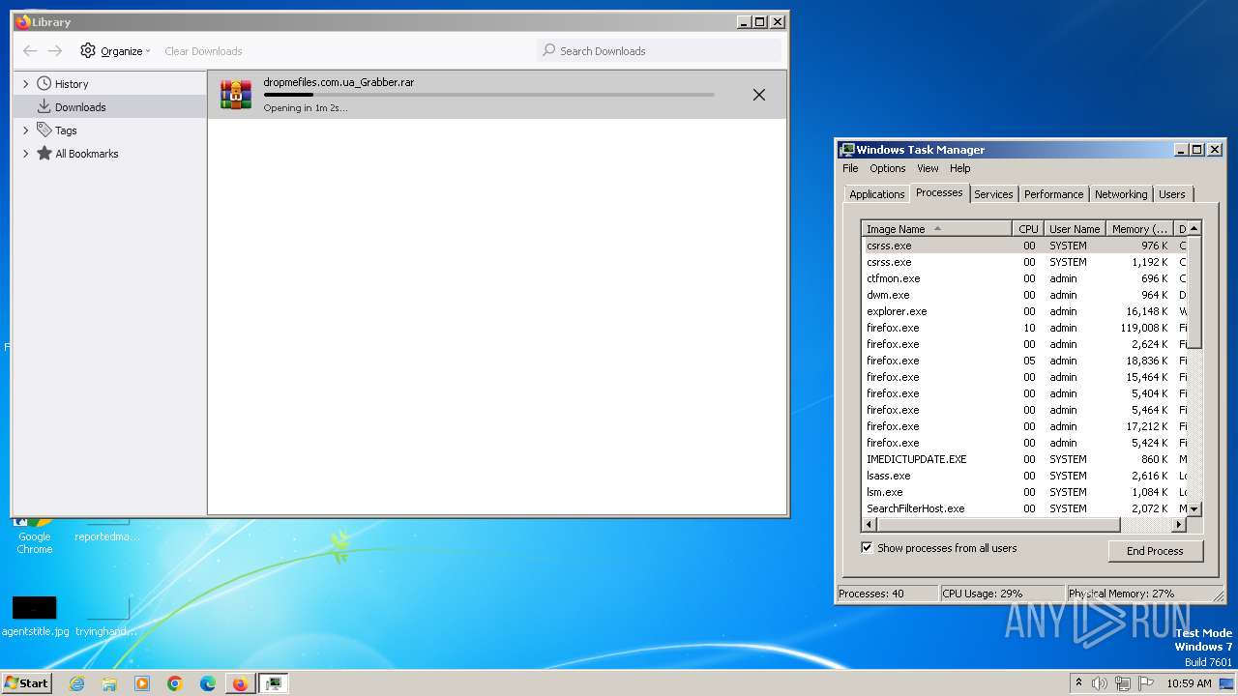Open Task Manager Help menu
Viewport: 1238px width, 696px height.
click(959, 168)
